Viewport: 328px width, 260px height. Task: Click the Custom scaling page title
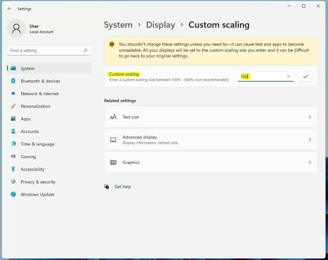click(219, 25)
